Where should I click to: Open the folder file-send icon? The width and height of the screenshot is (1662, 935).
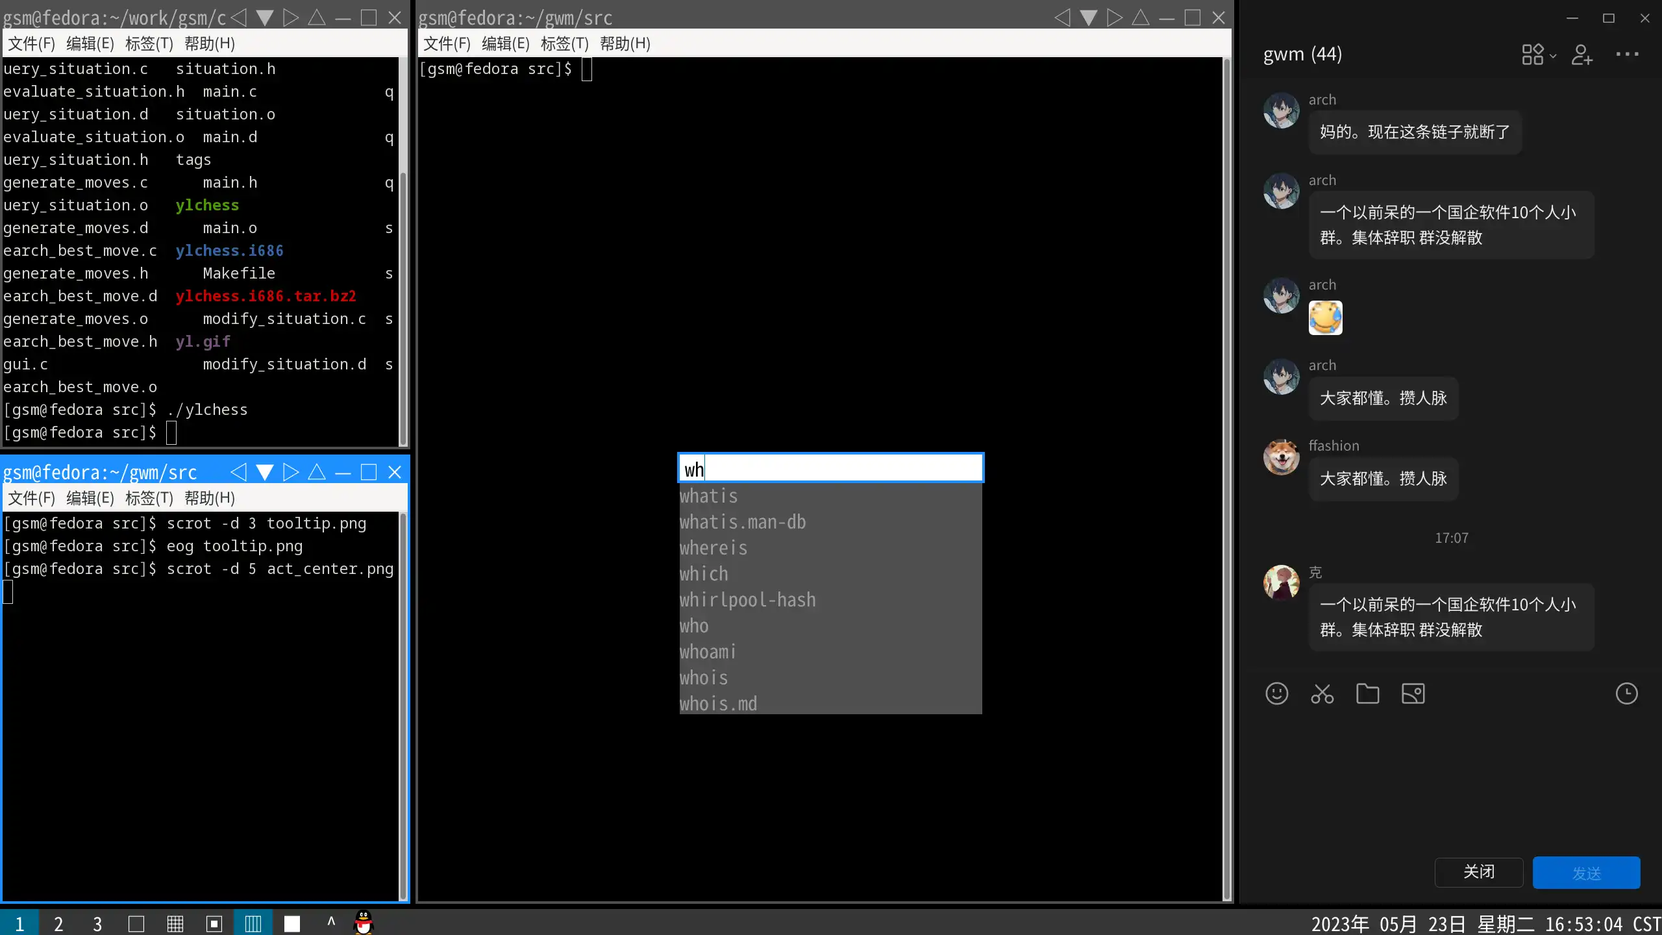pos(1367,693)
